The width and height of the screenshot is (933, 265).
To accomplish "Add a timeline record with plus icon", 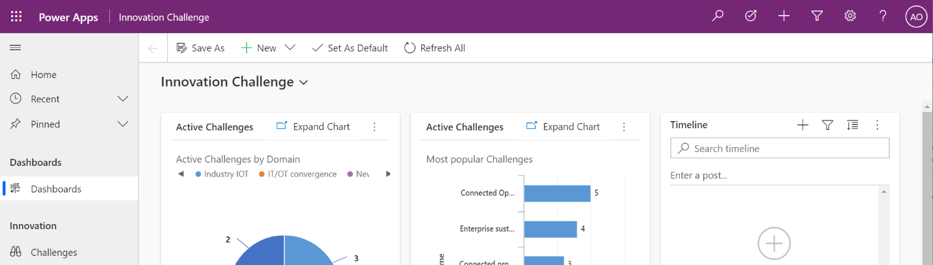I will (803, 125).
